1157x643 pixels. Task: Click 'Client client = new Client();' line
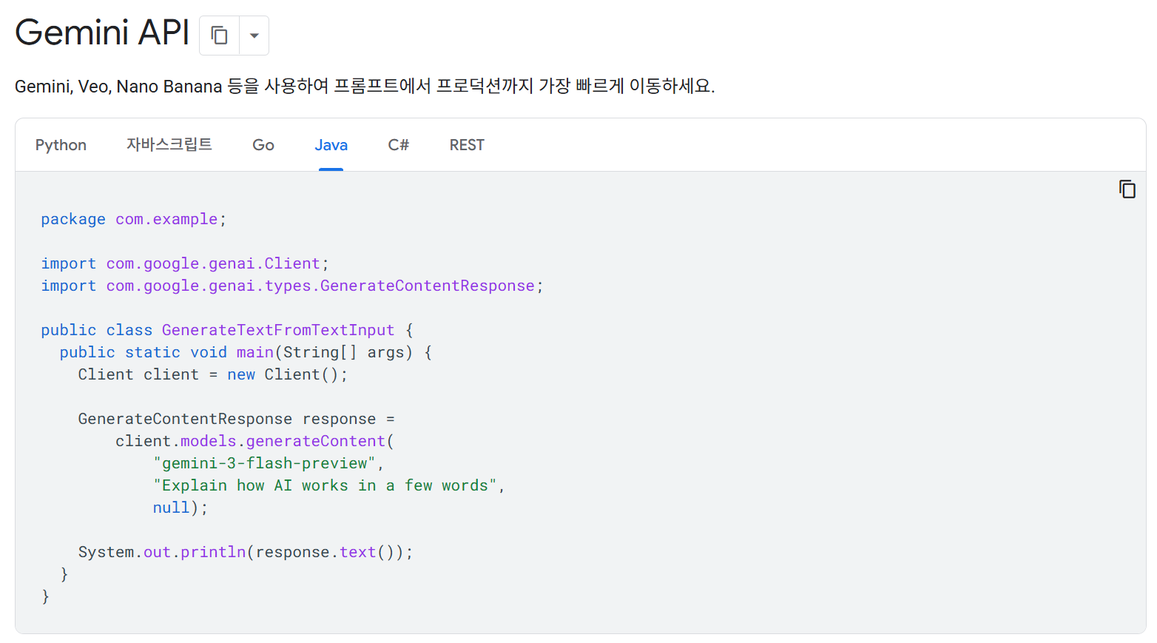click(x=213, y=374)
